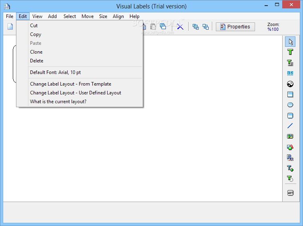303x226 pixels.
Task: Choose Change Label Layout - User Defined Layout
Action: (80, 93)
